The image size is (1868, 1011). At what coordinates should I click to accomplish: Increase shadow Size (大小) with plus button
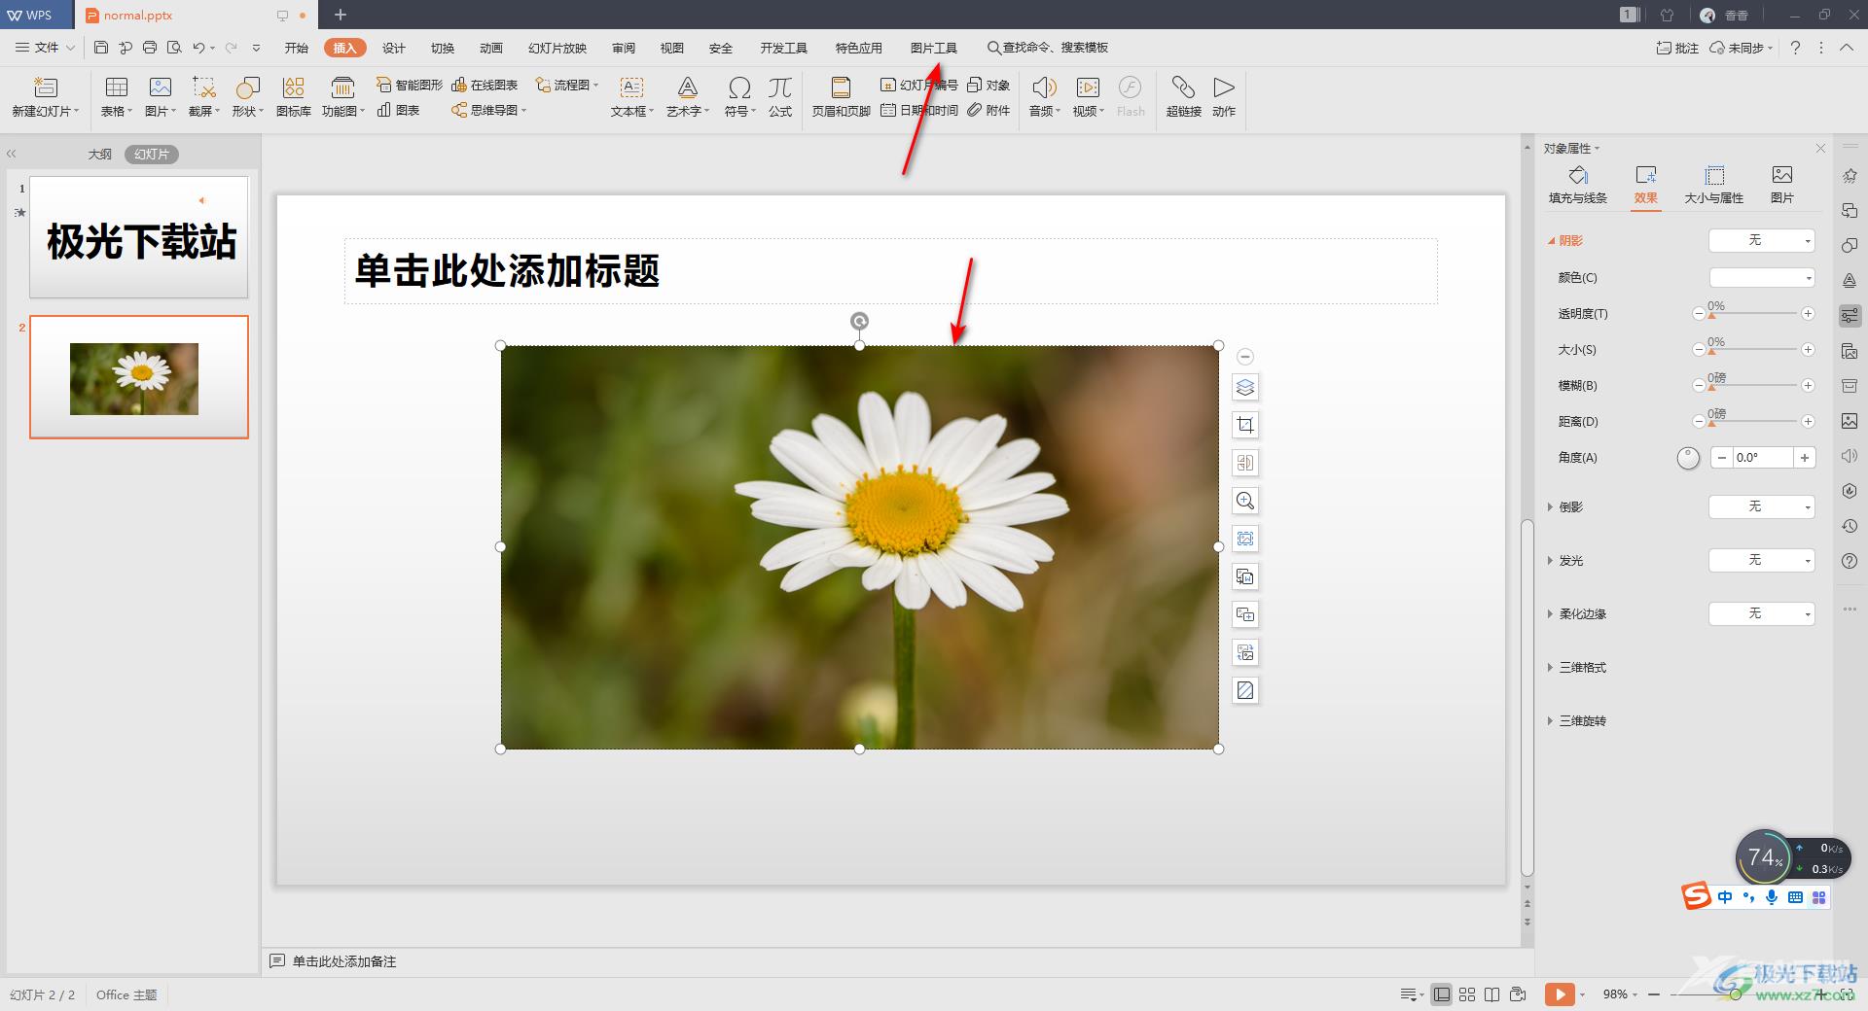pos(1808,350)
